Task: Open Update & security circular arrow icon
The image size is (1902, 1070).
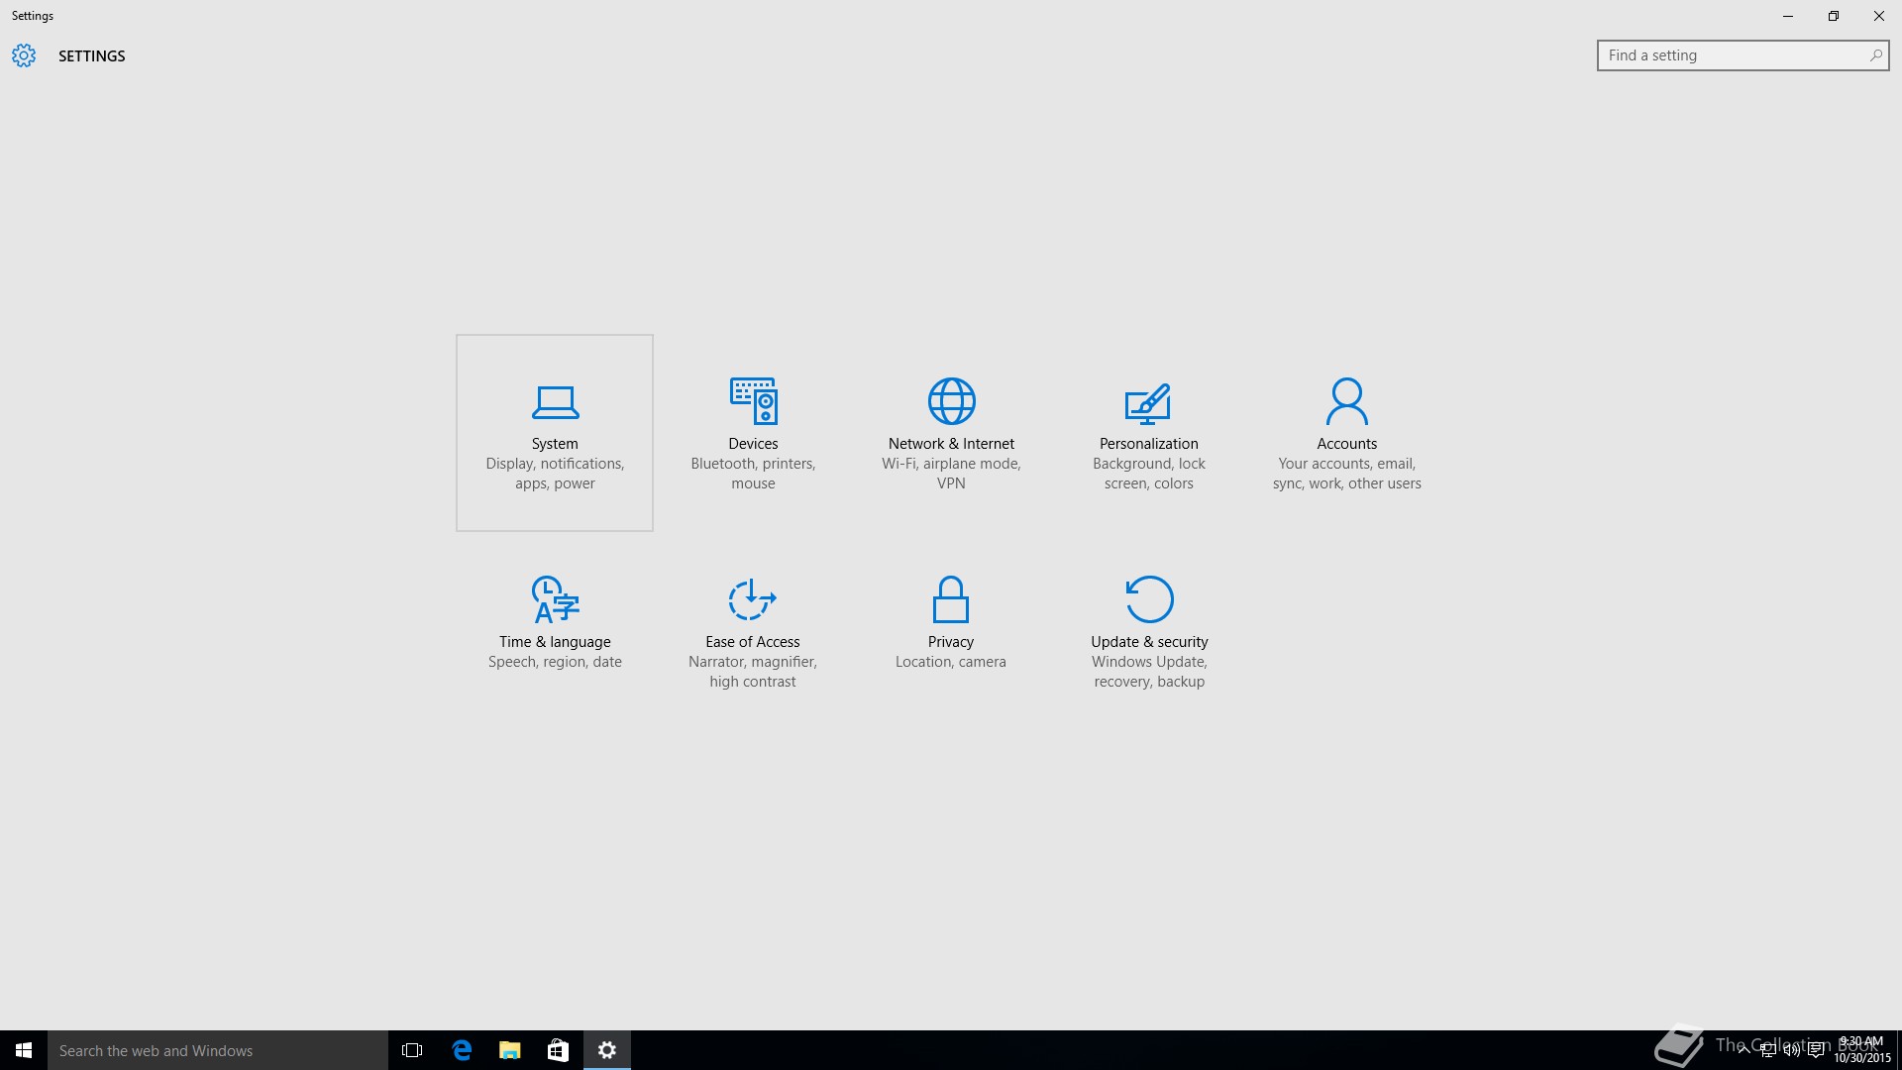Action: (1149, 599)
